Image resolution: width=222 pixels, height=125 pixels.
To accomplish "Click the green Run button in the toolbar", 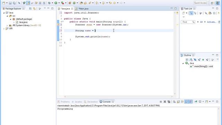I will click(x=56, y=3).
